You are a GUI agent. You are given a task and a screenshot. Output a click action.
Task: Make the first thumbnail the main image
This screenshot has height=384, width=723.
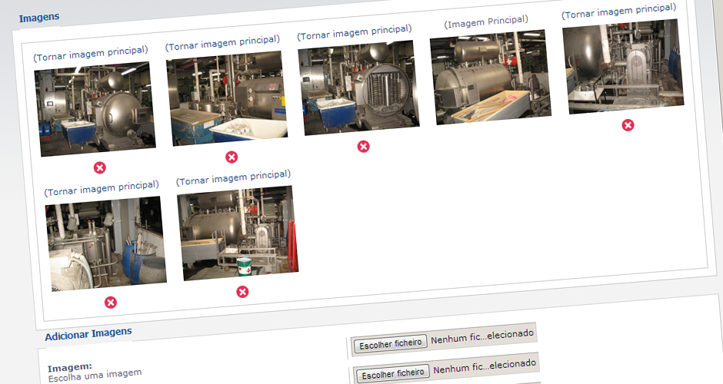coord(91,54)
